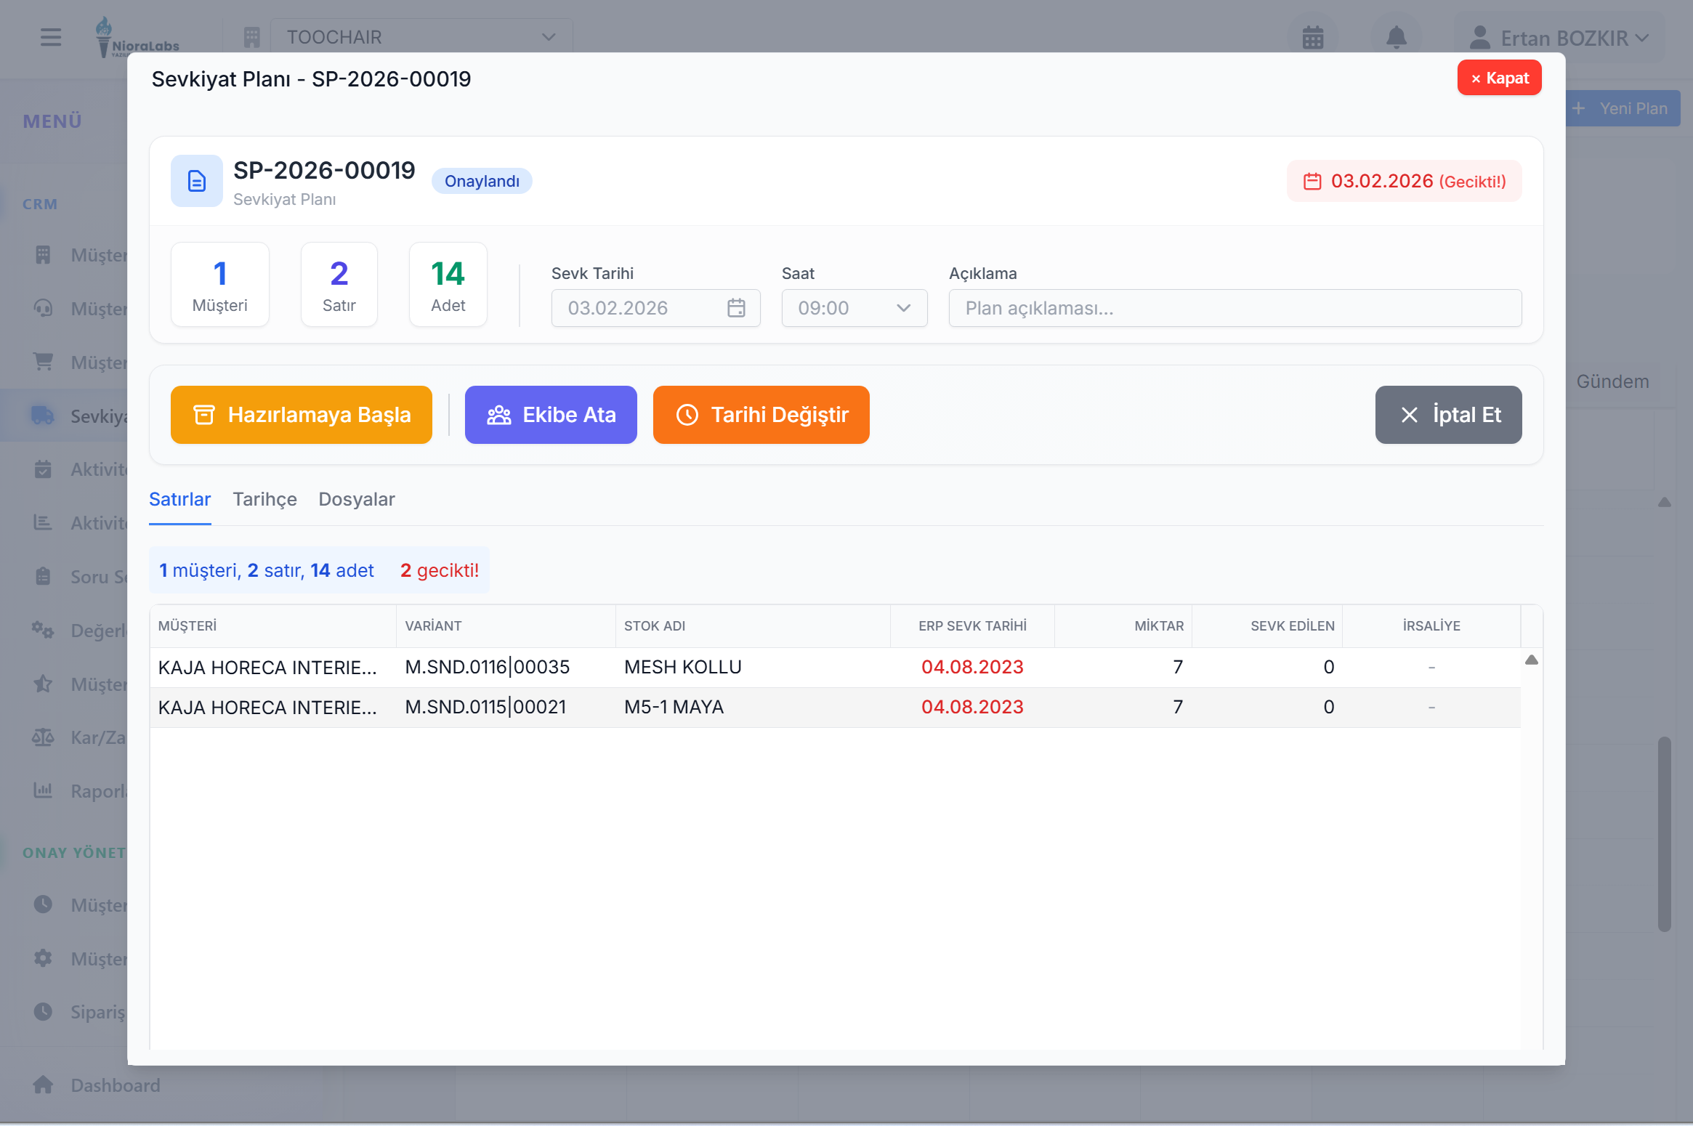1693x1126 pixels.
Task: Click the table scroll-up arrow
Action: pos(1531,660)
